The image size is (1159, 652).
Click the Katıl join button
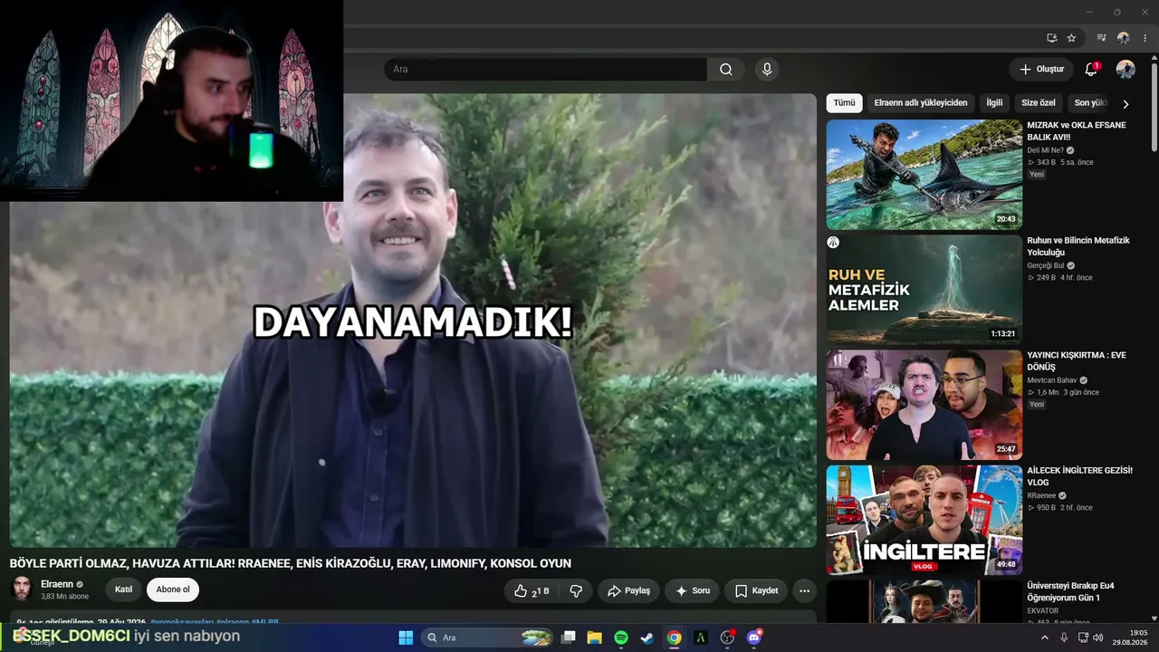[124, 590]
